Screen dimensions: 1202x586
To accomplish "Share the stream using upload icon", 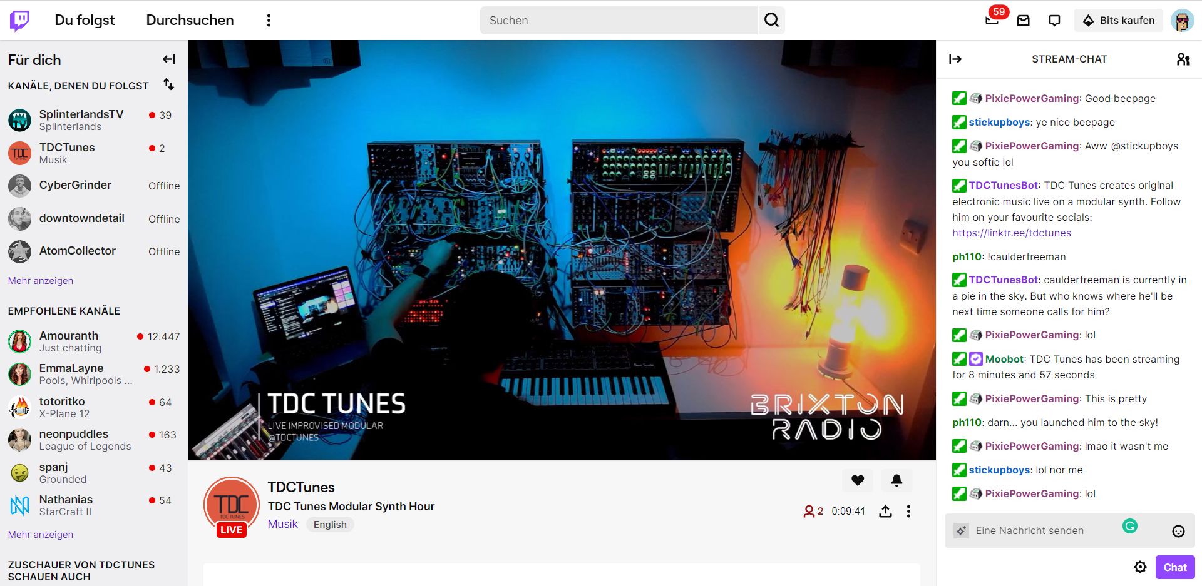I will 885,512.
